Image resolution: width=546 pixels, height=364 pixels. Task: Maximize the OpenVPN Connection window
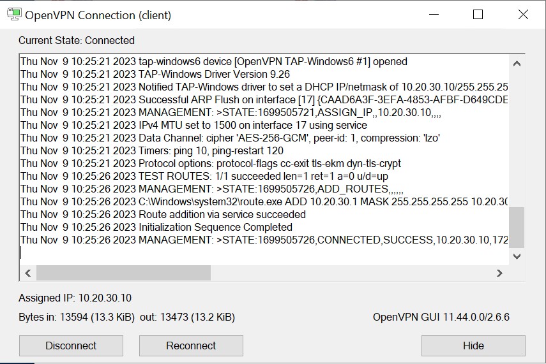pyautogui.click(x=478, y=15)
